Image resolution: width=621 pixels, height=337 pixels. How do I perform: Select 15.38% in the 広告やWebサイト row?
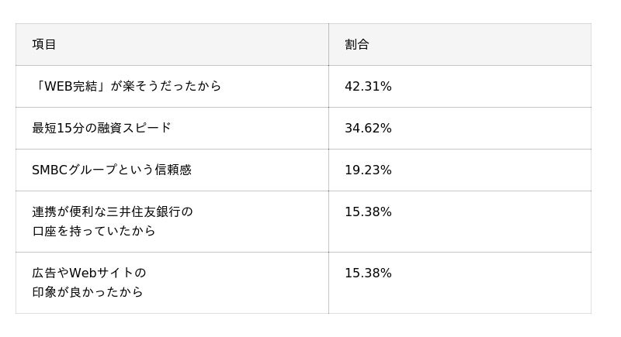tap(368, 273)
